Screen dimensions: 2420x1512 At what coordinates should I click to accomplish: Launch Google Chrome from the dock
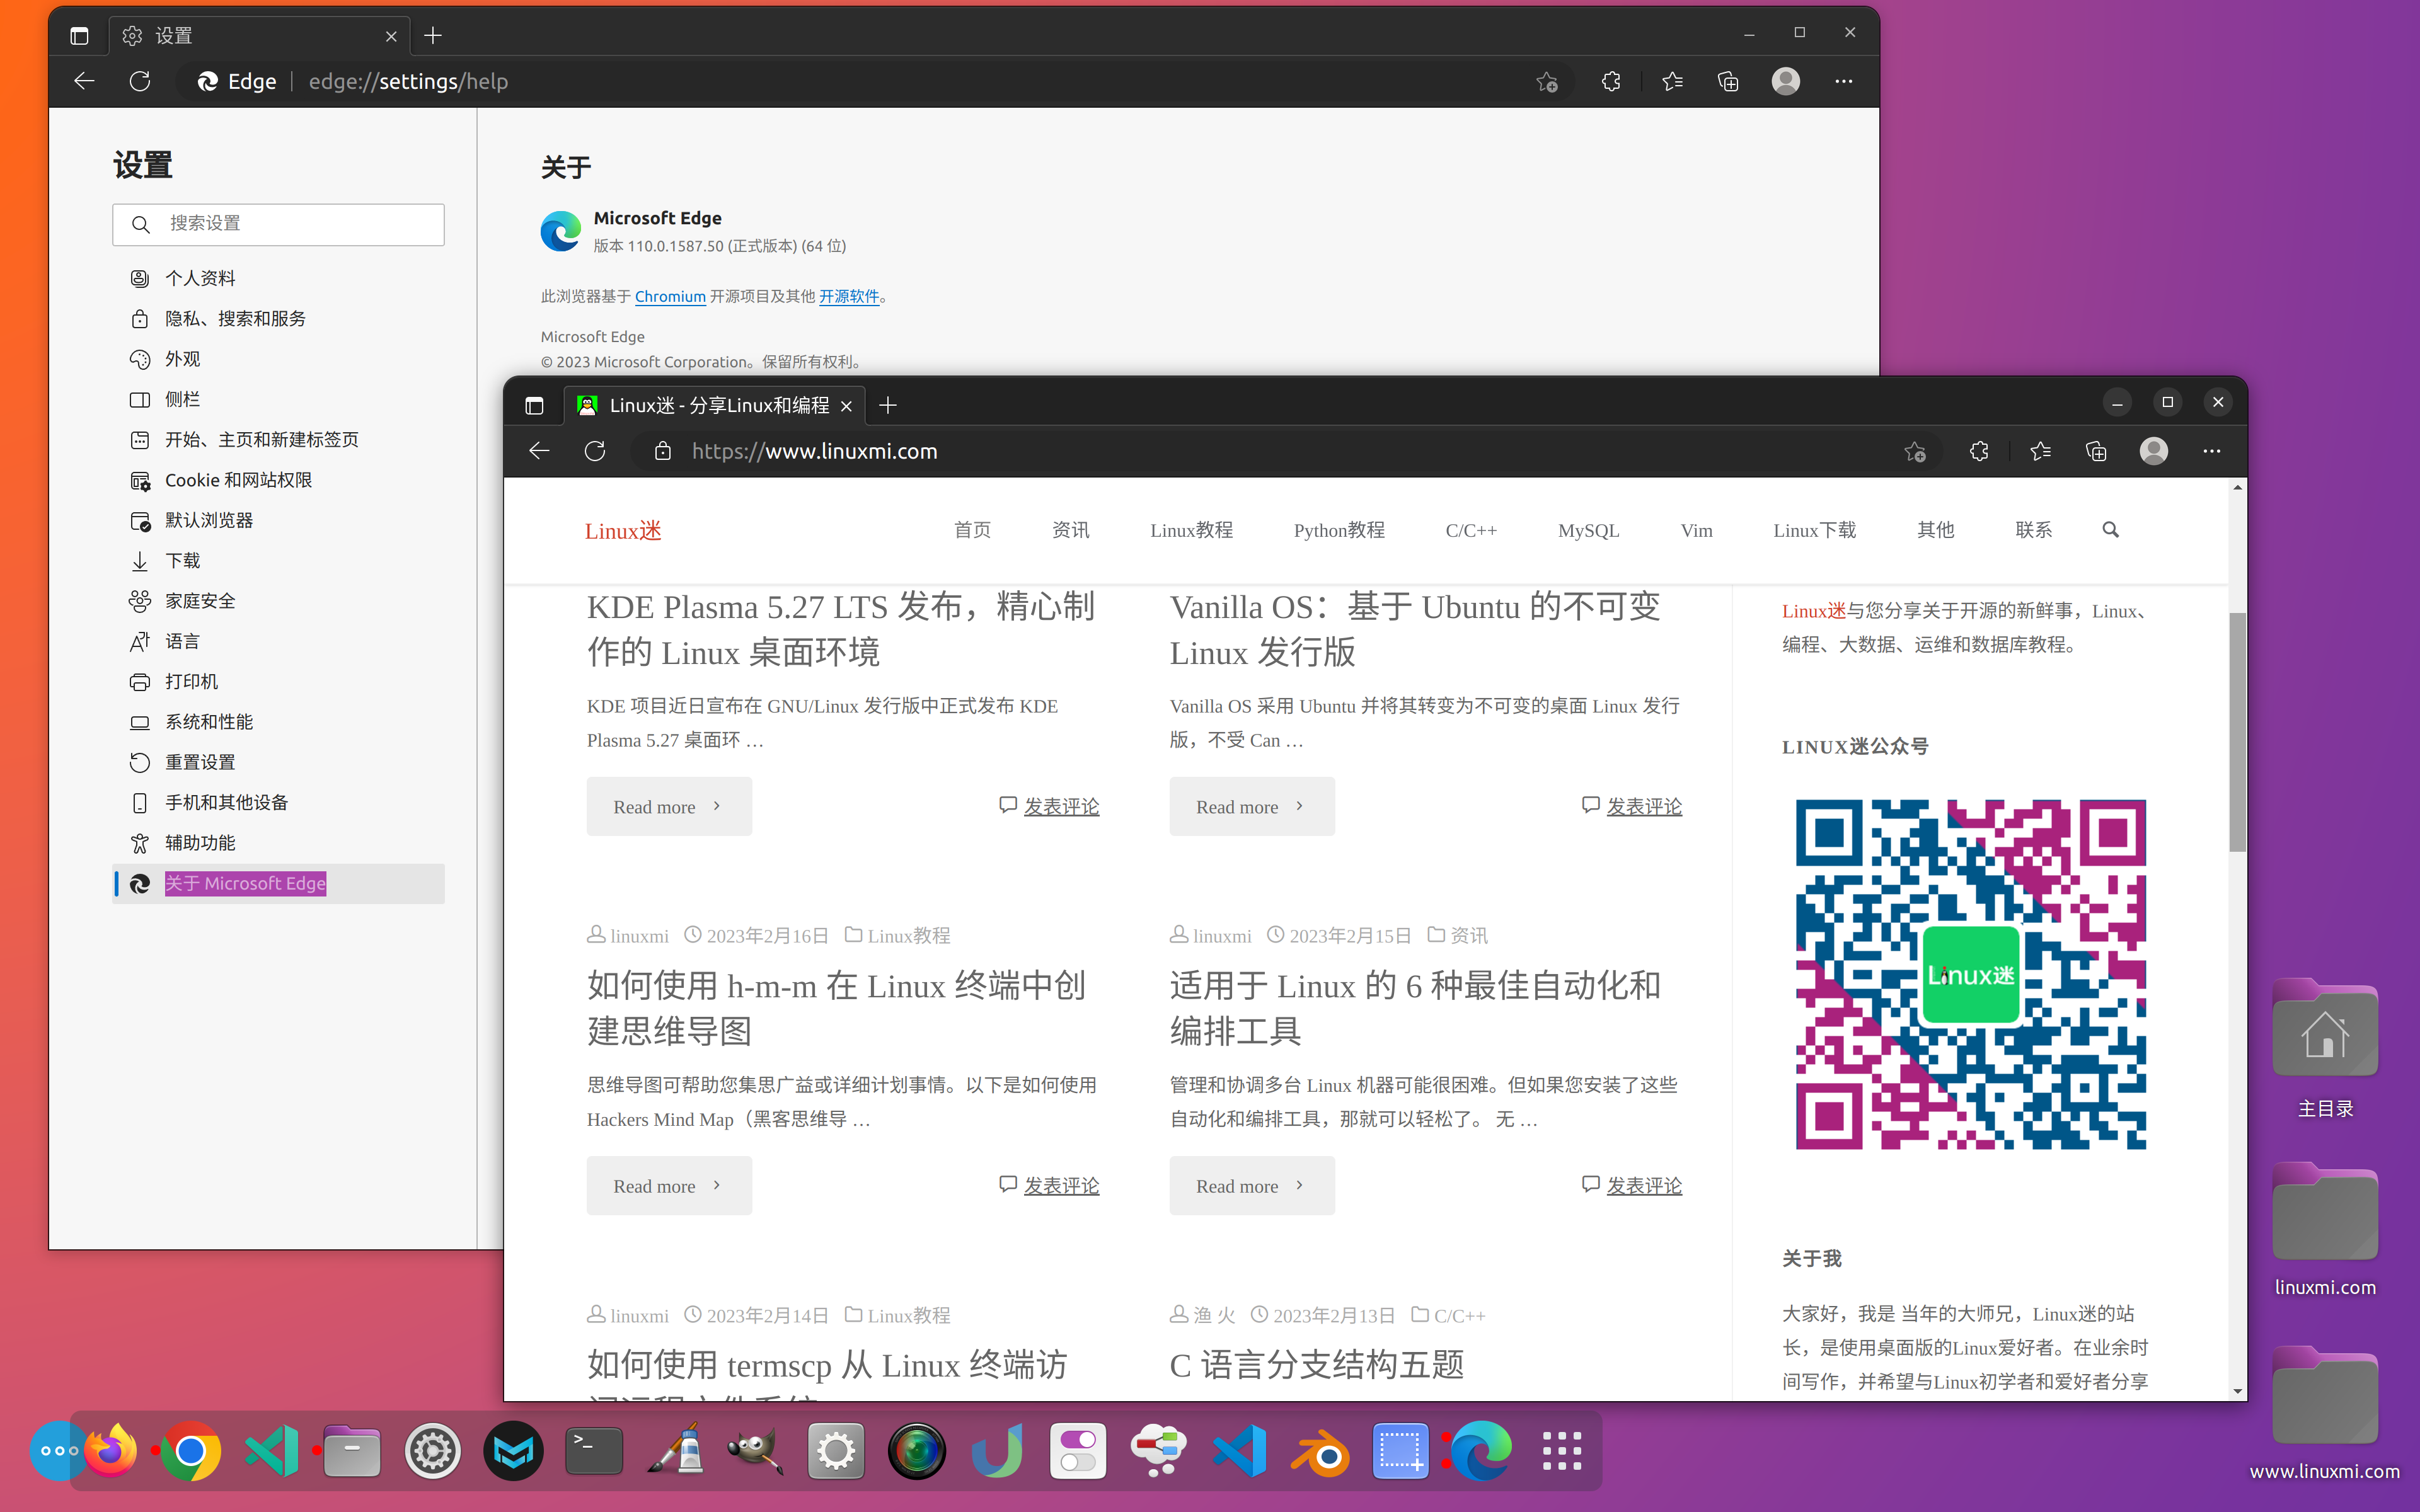pos(191,1450)
